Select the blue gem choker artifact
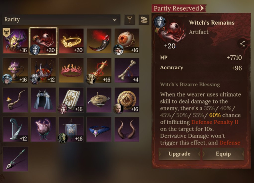Viewport: 254px width, 183px height. (x=99, y=129)
